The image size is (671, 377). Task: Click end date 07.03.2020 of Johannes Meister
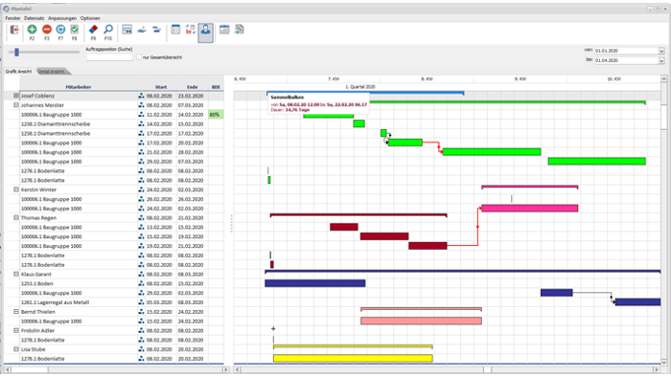click(191, 105)
